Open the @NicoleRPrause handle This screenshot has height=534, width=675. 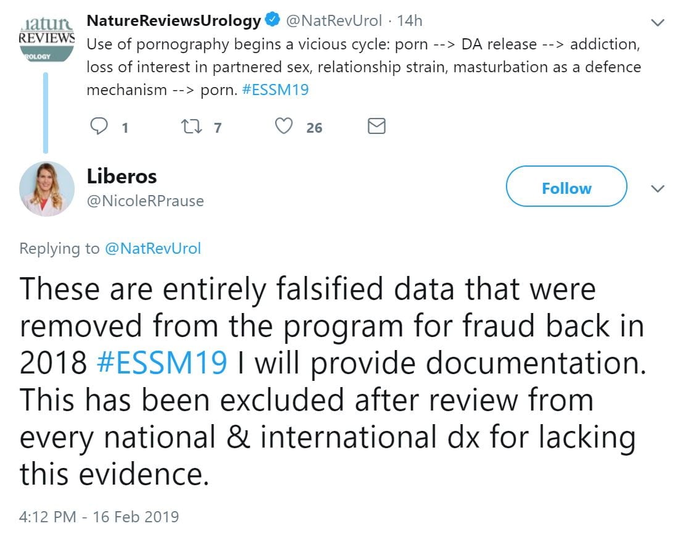click(x=145, y=201)
